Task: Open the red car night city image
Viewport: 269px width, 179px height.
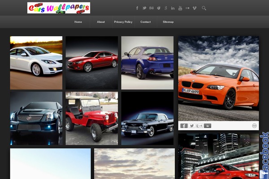Action: 219,156
